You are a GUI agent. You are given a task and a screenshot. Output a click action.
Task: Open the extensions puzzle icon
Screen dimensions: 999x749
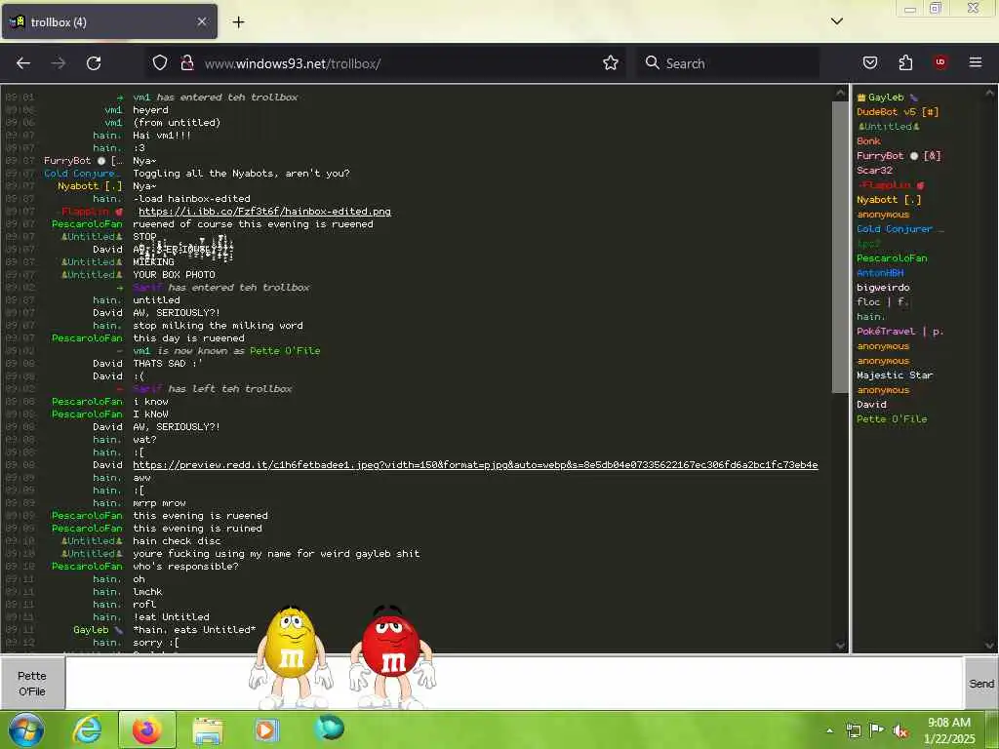point(905,62)
